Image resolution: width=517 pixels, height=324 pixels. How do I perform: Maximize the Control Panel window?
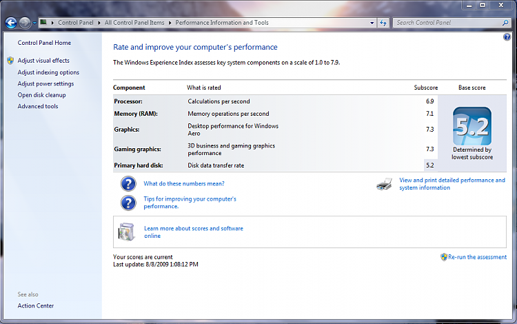(x=483, y=5)
